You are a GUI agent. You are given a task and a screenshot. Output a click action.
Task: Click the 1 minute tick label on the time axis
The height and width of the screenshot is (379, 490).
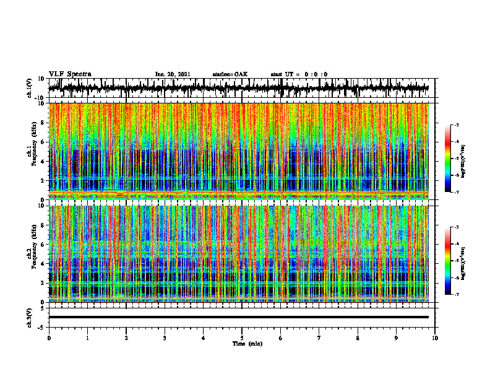coord(87,338)
